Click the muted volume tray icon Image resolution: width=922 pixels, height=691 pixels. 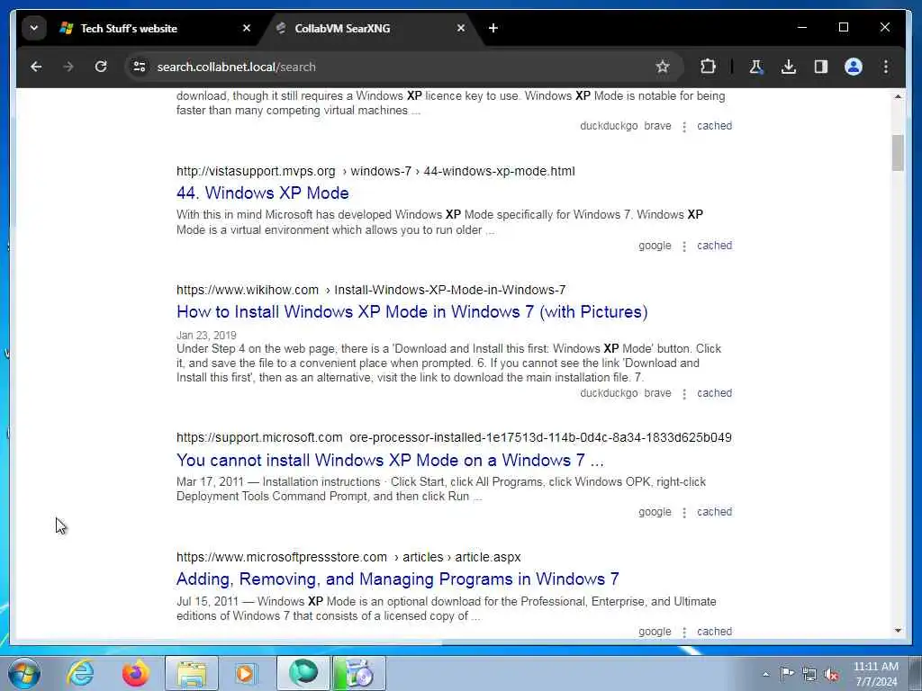831,674
